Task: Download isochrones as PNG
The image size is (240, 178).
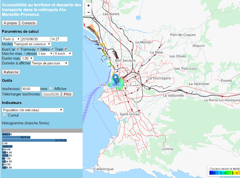Action: click(68, 94)
